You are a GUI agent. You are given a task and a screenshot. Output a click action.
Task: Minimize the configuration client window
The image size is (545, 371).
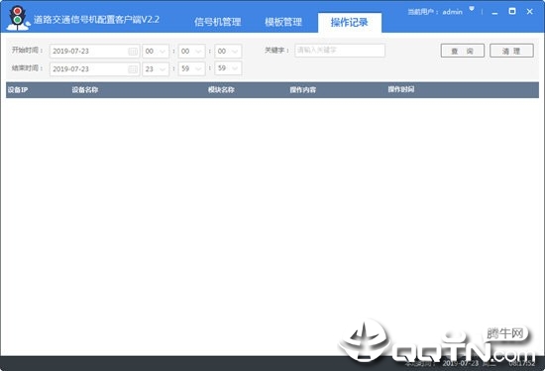[x=494, y=13]
